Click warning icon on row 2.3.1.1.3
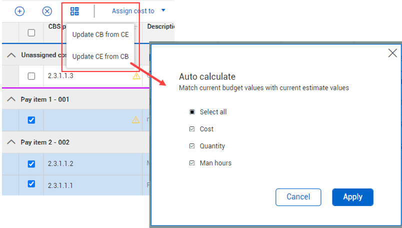Viewport: 402px width, 228px height. [136, 76]
